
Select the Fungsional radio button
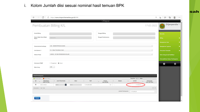click(x=50, y=63)
